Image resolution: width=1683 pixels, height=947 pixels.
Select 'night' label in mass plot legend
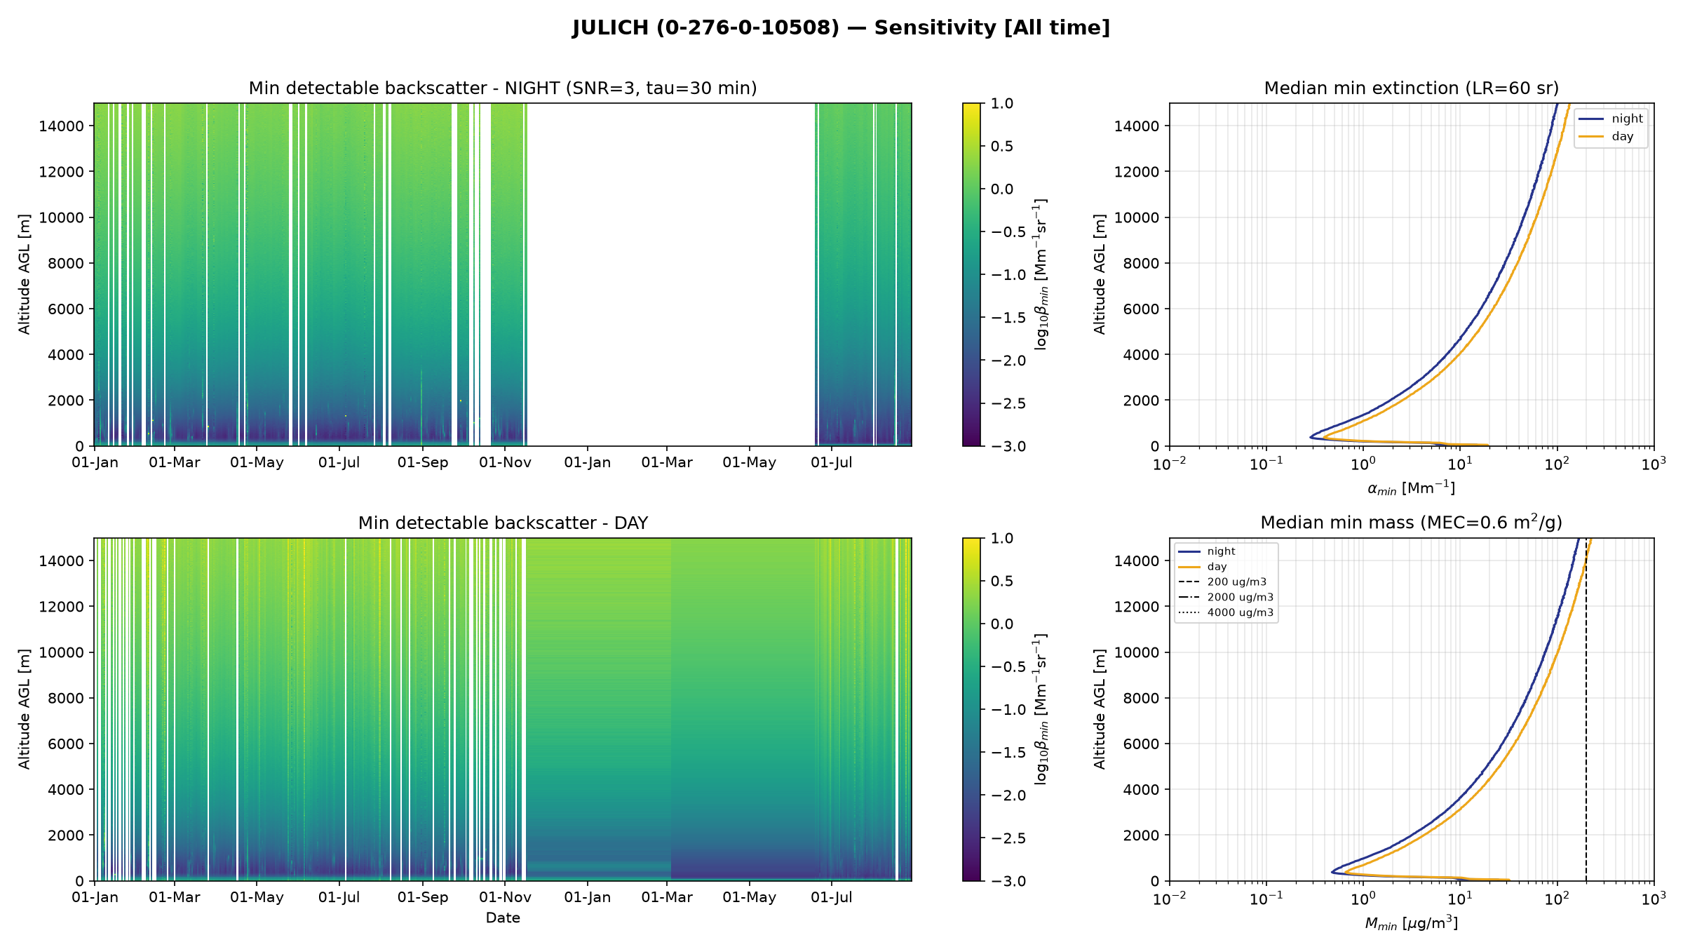tap(1222, 551)
